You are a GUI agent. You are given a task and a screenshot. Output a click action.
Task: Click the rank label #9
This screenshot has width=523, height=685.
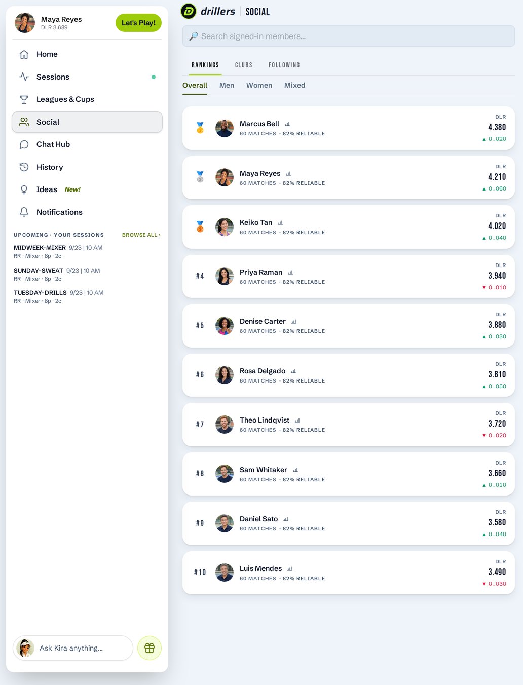coord(200,523)
